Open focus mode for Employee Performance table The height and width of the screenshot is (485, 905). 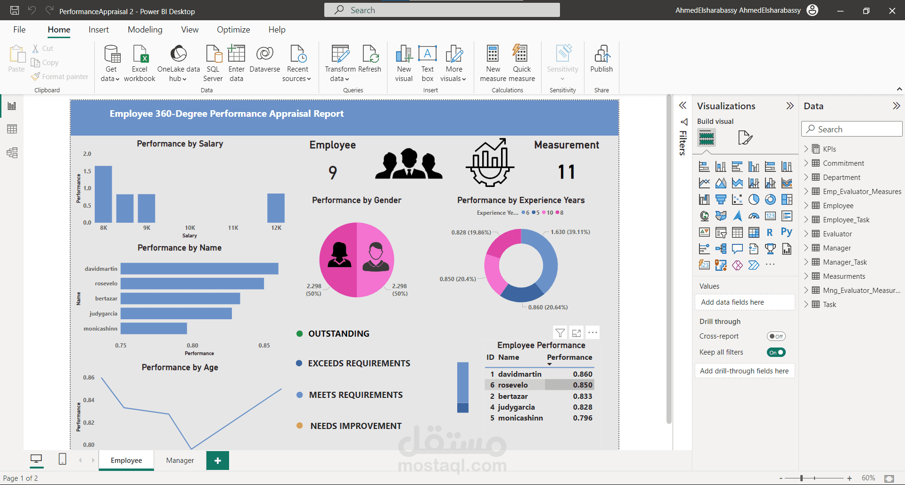pyautogui.click(x=576, y=333)
